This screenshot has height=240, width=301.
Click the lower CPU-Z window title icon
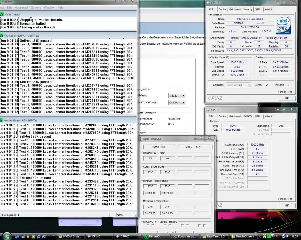tap(208, 110)
